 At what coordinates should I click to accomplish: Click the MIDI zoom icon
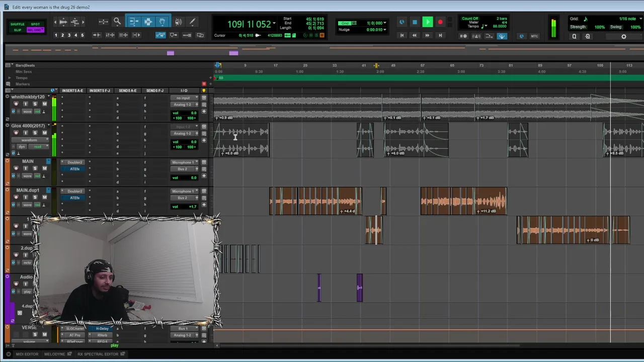(75, 22)
